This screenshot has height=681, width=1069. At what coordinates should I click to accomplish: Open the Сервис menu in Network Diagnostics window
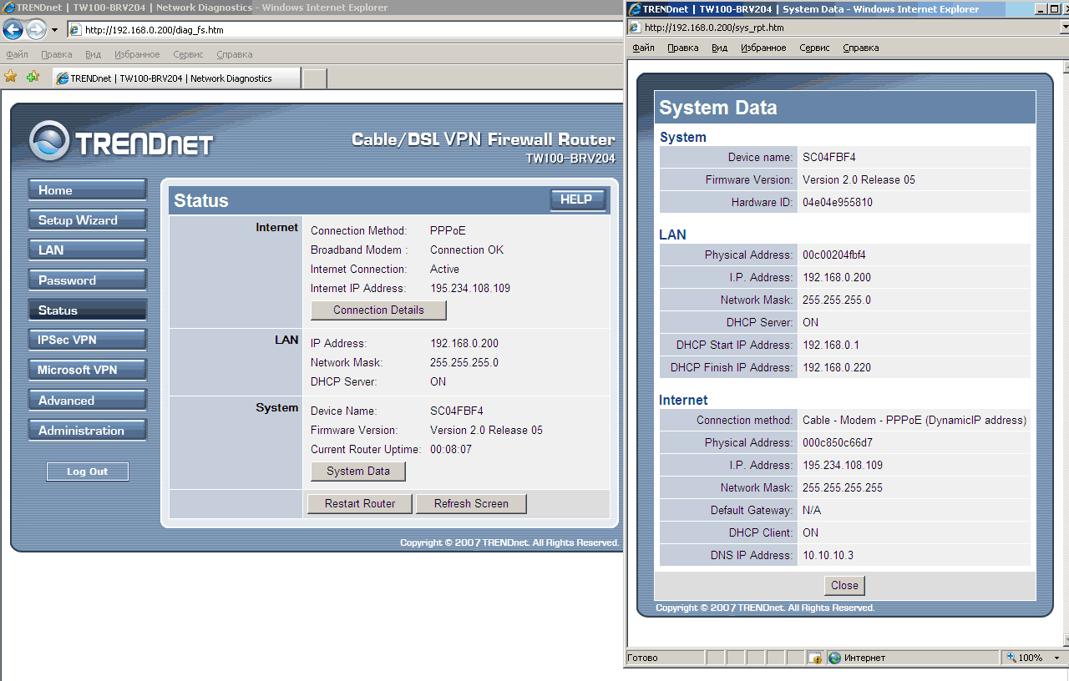coord(188,54)
